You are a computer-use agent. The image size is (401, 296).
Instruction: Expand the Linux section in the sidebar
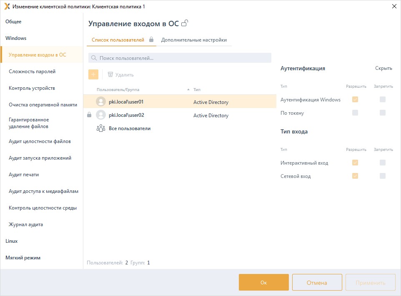pos(12,241)
